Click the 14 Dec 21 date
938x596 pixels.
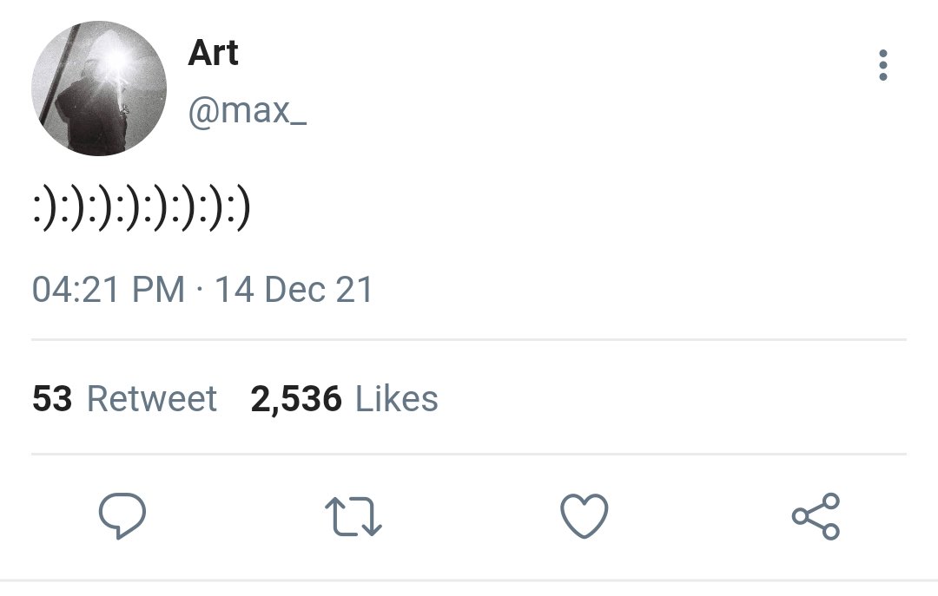point(294,290)
